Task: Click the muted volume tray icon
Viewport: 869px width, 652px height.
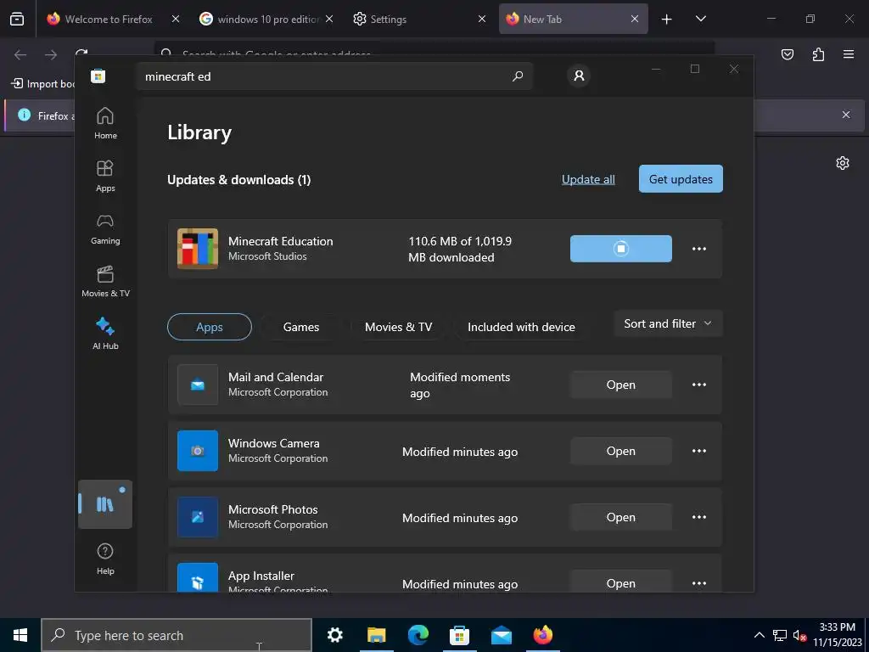Action: point(799,635)
